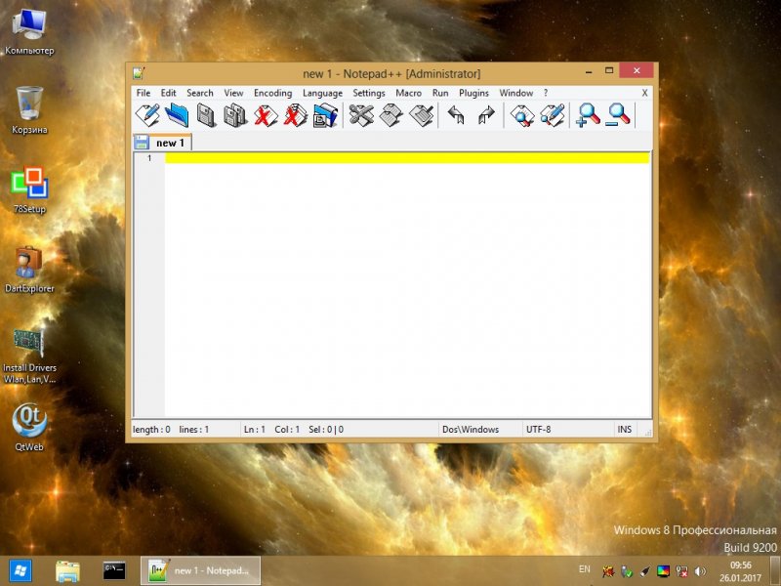Create a new document with the New toolbar icon
Screen dimensions: 781x586
(148, 115)
